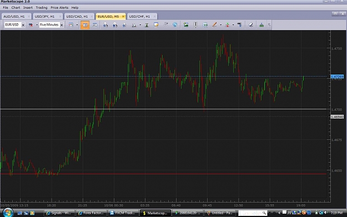The image size is (347, 217).
Task: Switch to Forex Factory taskbar window
Action: click(91, 213)
